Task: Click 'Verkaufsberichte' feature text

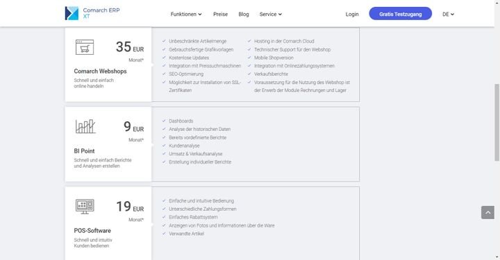Action: coord(271,74)
